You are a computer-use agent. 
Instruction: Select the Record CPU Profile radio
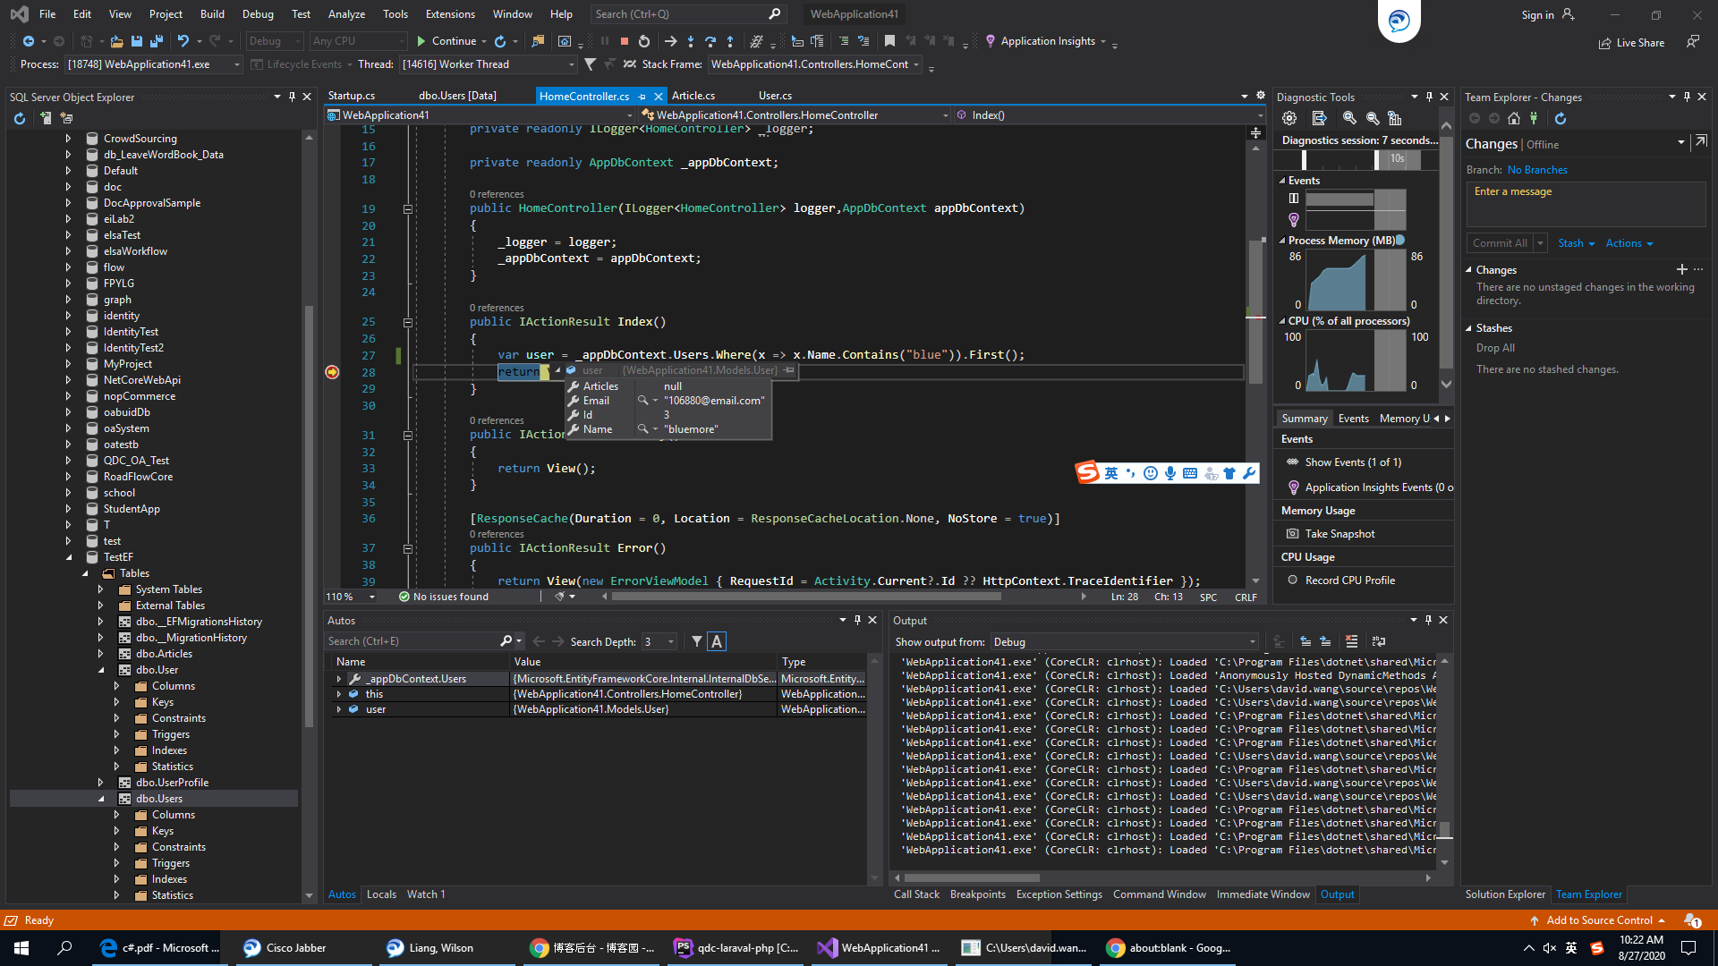pos(1293,580)
